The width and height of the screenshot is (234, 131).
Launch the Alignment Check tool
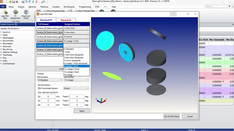[x=26, y=15]
